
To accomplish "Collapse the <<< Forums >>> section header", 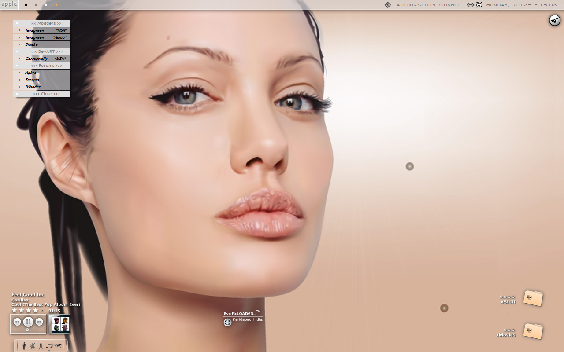I will pyautogui.click(x=42, y=66).
